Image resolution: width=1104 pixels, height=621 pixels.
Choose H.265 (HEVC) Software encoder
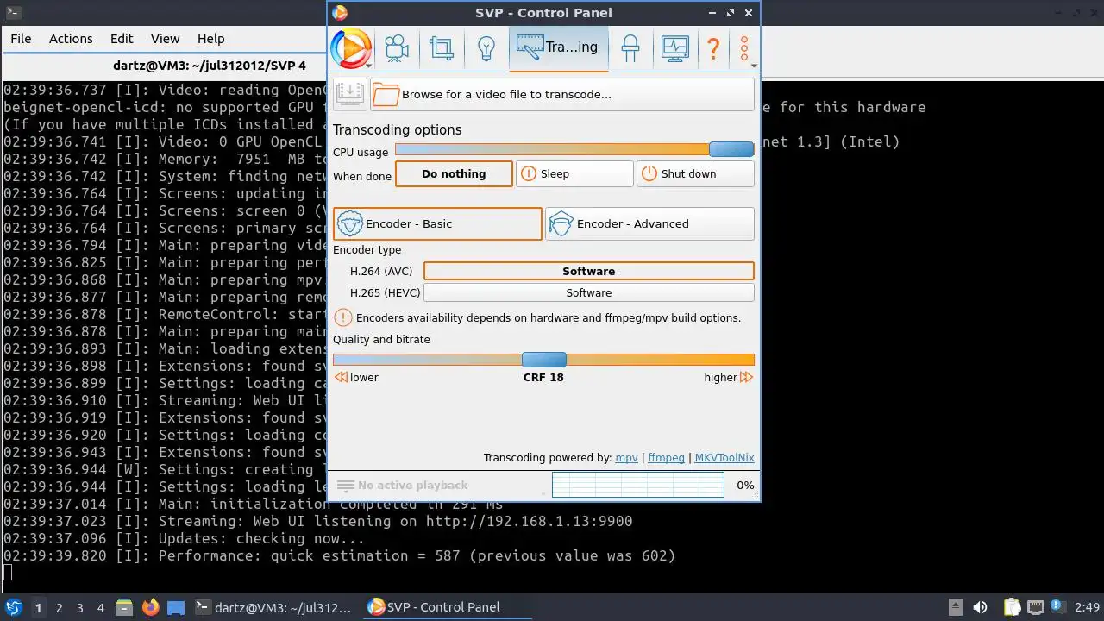[x=588, y=292]
